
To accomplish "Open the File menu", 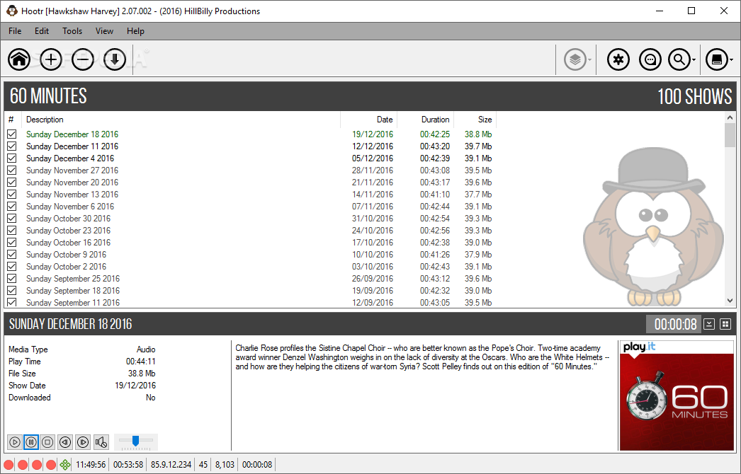I will (15, 31).
